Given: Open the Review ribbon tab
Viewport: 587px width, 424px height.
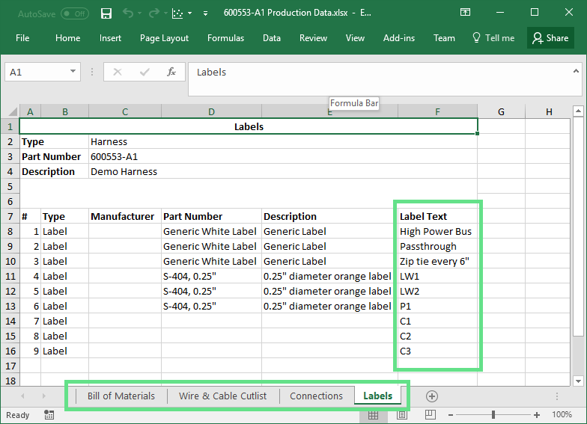Looking at the screenshot, I should tap(313, 38).
